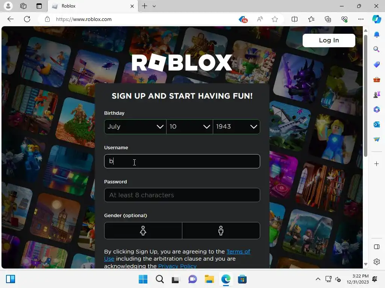Close the Roblox browser tab
Screen dimensions: 385x288
coord(132,6)
